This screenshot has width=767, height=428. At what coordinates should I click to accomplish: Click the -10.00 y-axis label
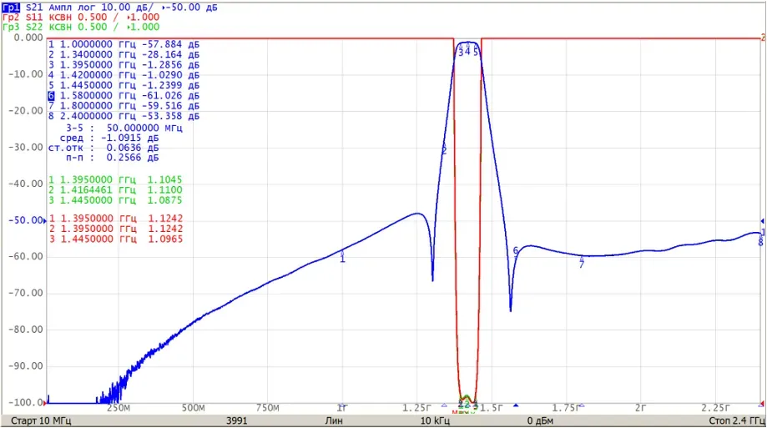pos(26,74)
